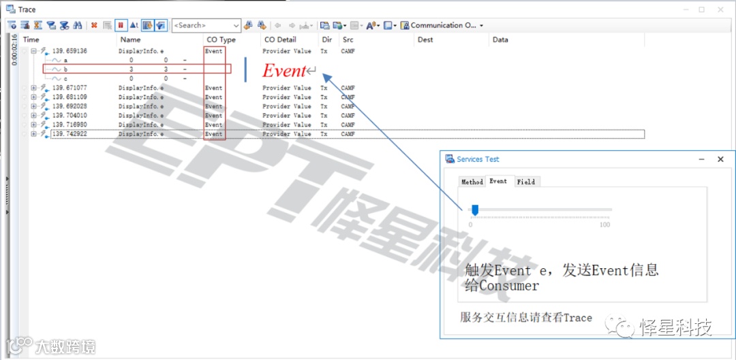Open the grayed icon dropdown after arrows
This screenshot has height=360, width=736.
pyautogui.click(x=306, y=25)
